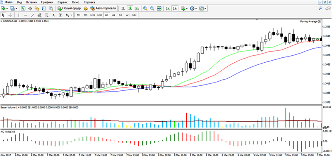
Task: Open the chat bubbles icon
Action: coord(328,8)
